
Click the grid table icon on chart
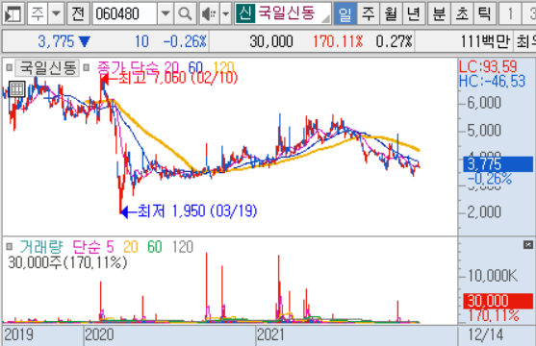(16, 89)
